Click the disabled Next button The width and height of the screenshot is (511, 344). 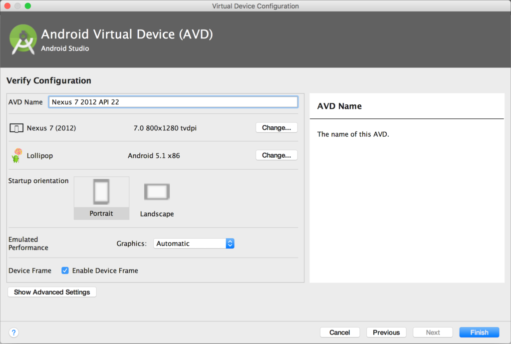pyautogui.click(x=433, y=333)
